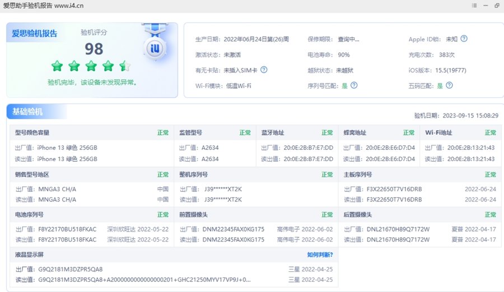Click the help icon beside 未插入SIM卡
This screenshot has height=292, width=504.
click(x=264, y=70)
